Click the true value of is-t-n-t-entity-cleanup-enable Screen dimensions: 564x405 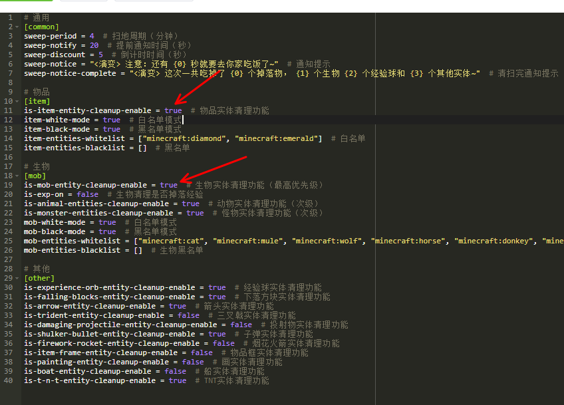178,380
